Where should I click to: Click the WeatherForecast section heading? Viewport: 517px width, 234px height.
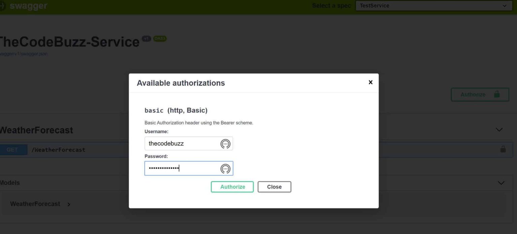point(36,130)
